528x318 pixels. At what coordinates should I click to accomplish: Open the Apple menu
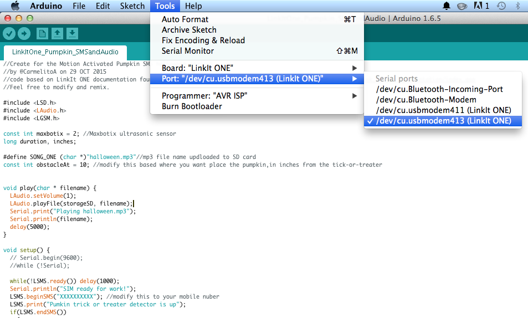(15, 6)
